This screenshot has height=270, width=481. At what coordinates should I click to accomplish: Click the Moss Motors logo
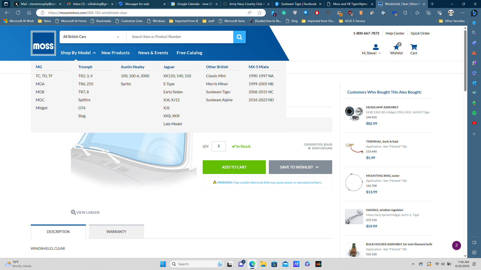[x=43, y=43]
